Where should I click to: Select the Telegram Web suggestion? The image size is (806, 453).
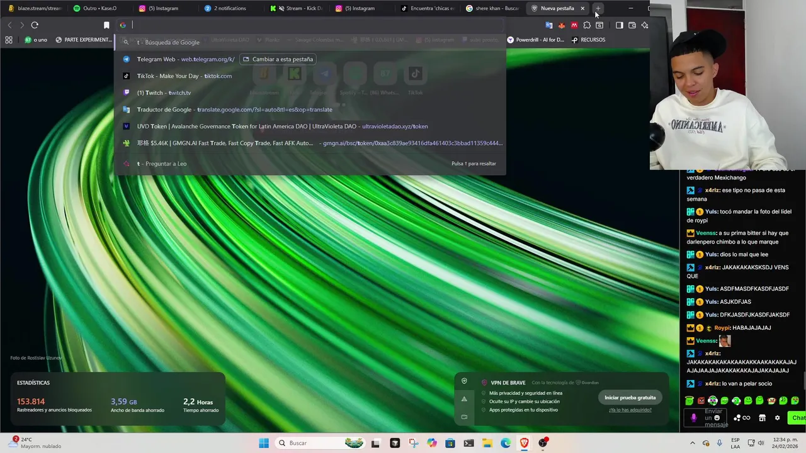point(310,59)
